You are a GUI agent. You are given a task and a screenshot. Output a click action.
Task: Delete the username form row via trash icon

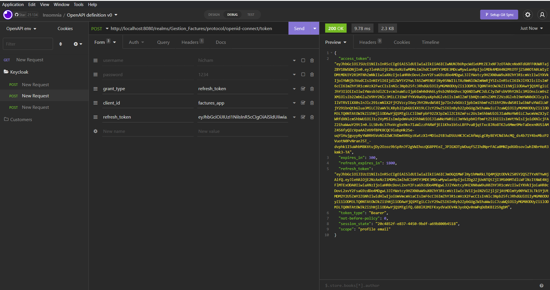coord(312,60)
